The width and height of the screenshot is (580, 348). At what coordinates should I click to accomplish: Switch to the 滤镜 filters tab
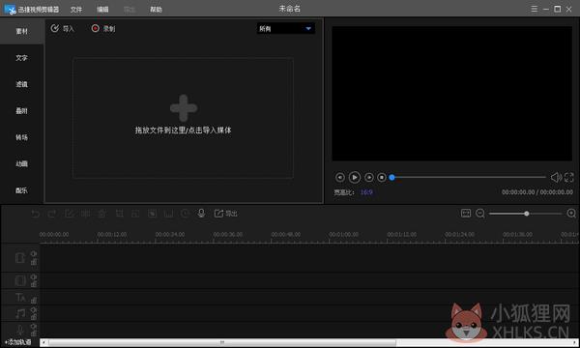pos(22,84)
